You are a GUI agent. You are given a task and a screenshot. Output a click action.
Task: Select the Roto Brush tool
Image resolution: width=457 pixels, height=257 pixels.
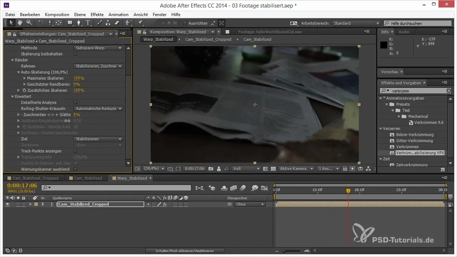point(129,23)
